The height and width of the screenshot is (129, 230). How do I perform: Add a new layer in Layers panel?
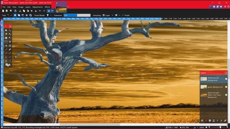[202, 121]
